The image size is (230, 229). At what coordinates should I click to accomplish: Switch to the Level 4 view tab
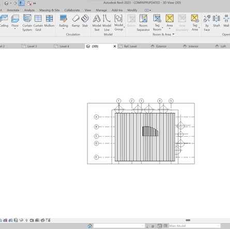tap(64, 46)
